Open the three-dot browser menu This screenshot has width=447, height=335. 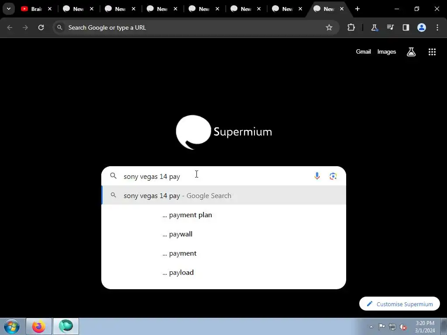point(437,27)
